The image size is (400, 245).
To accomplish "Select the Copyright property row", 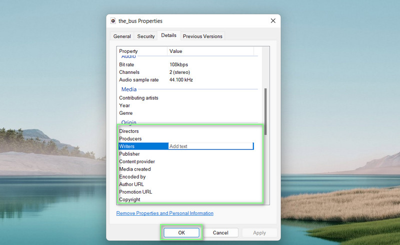I will (129, 200).
